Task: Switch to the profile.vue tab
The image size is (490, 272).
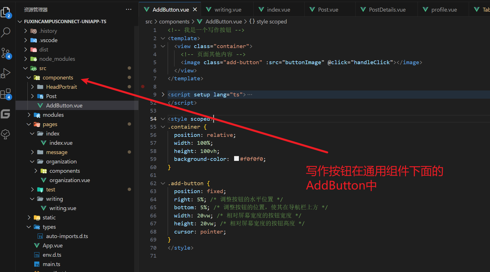Action: tap(443, 9)
